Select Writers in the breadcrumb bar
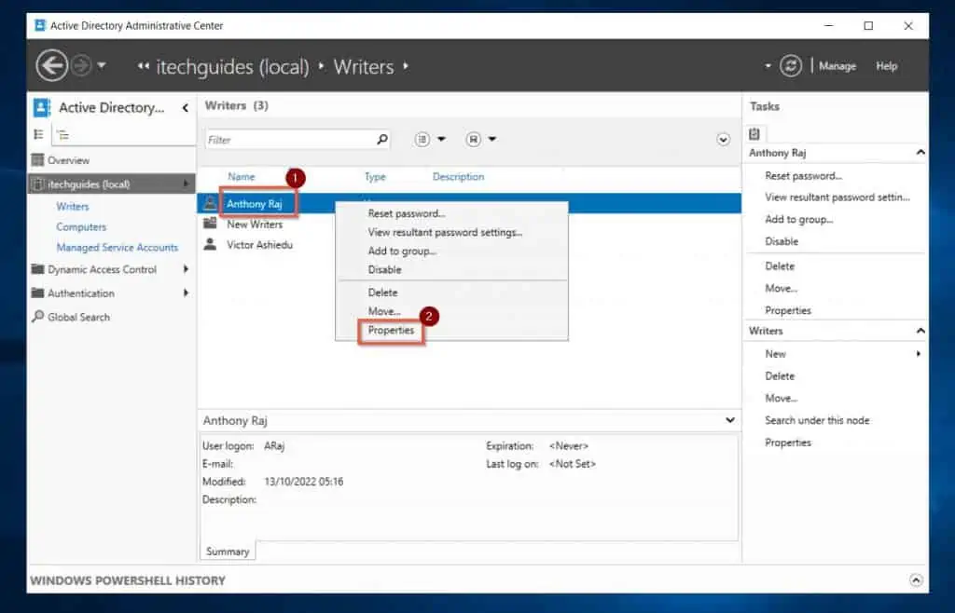 point(364,66)
